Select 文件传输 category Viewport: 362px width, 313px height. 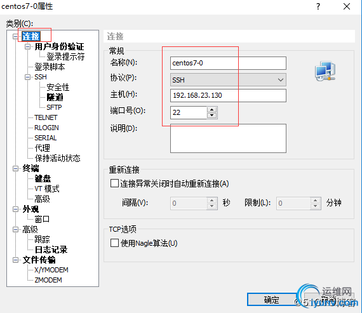(x=39, y=260)
